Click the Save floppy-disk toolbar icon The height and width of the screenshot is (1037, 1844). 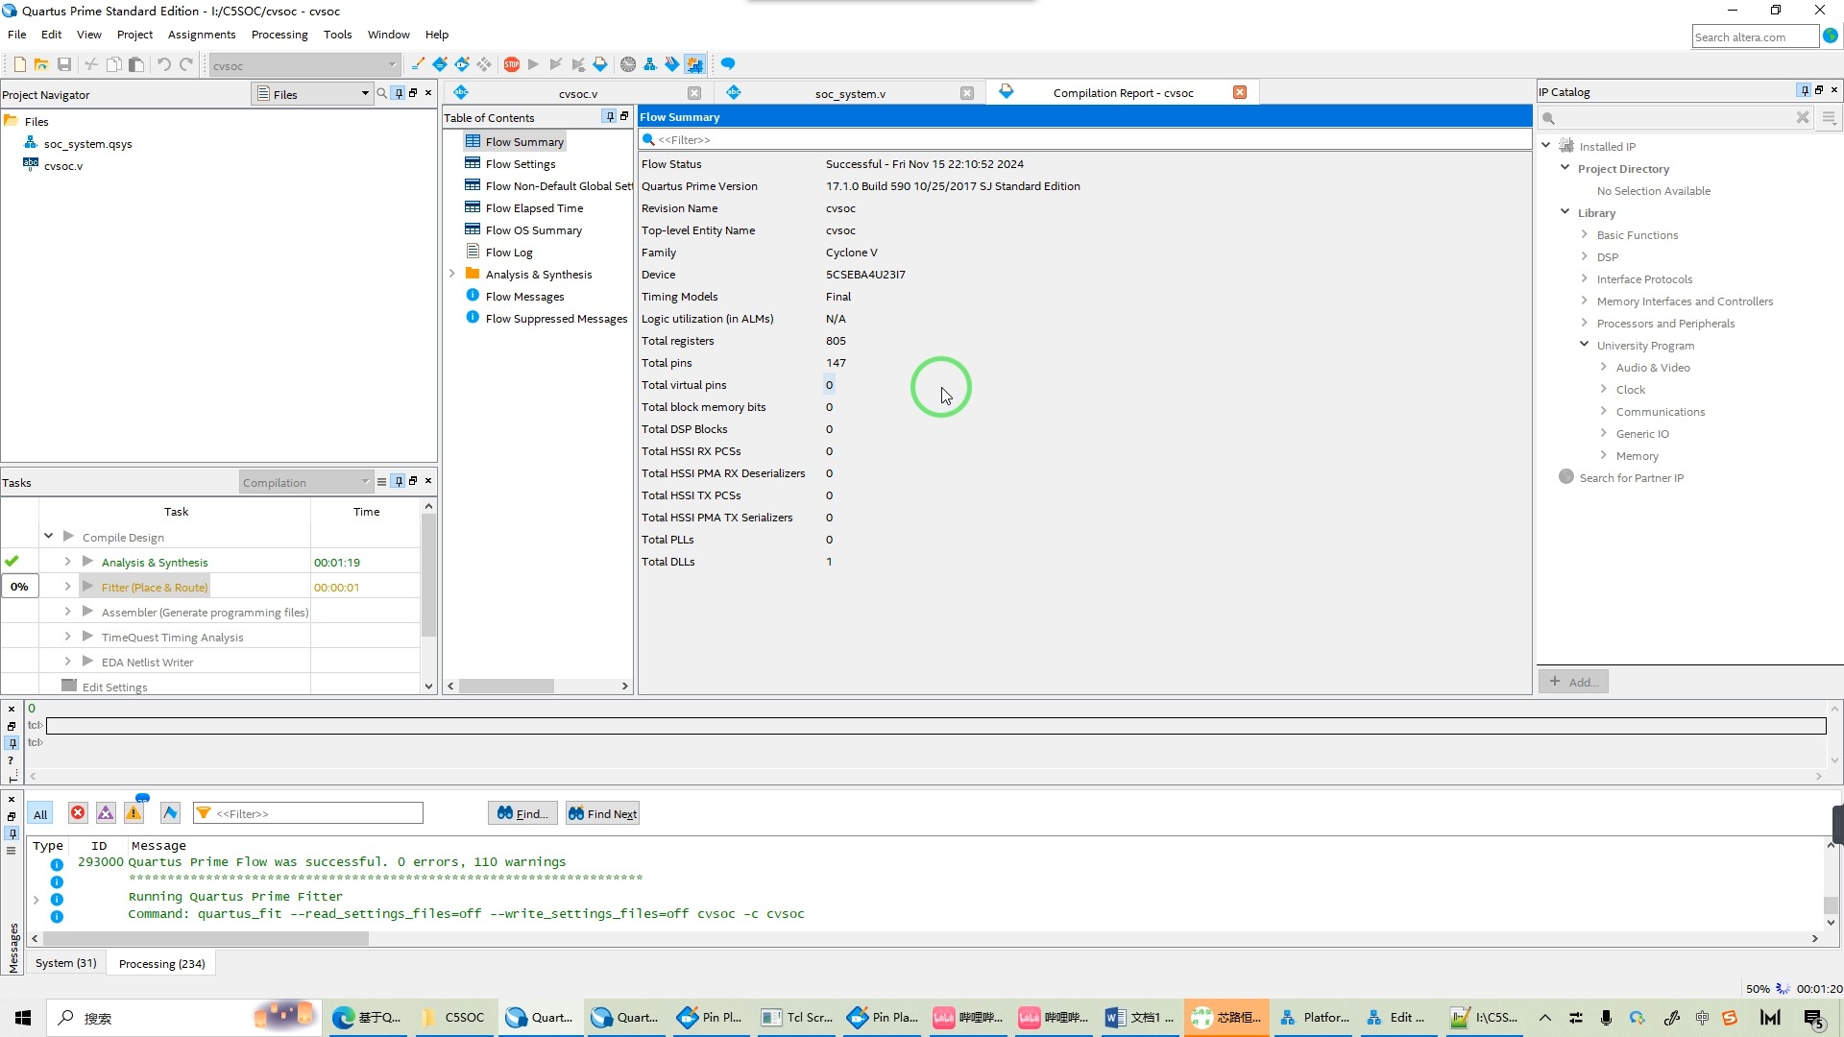64,64
